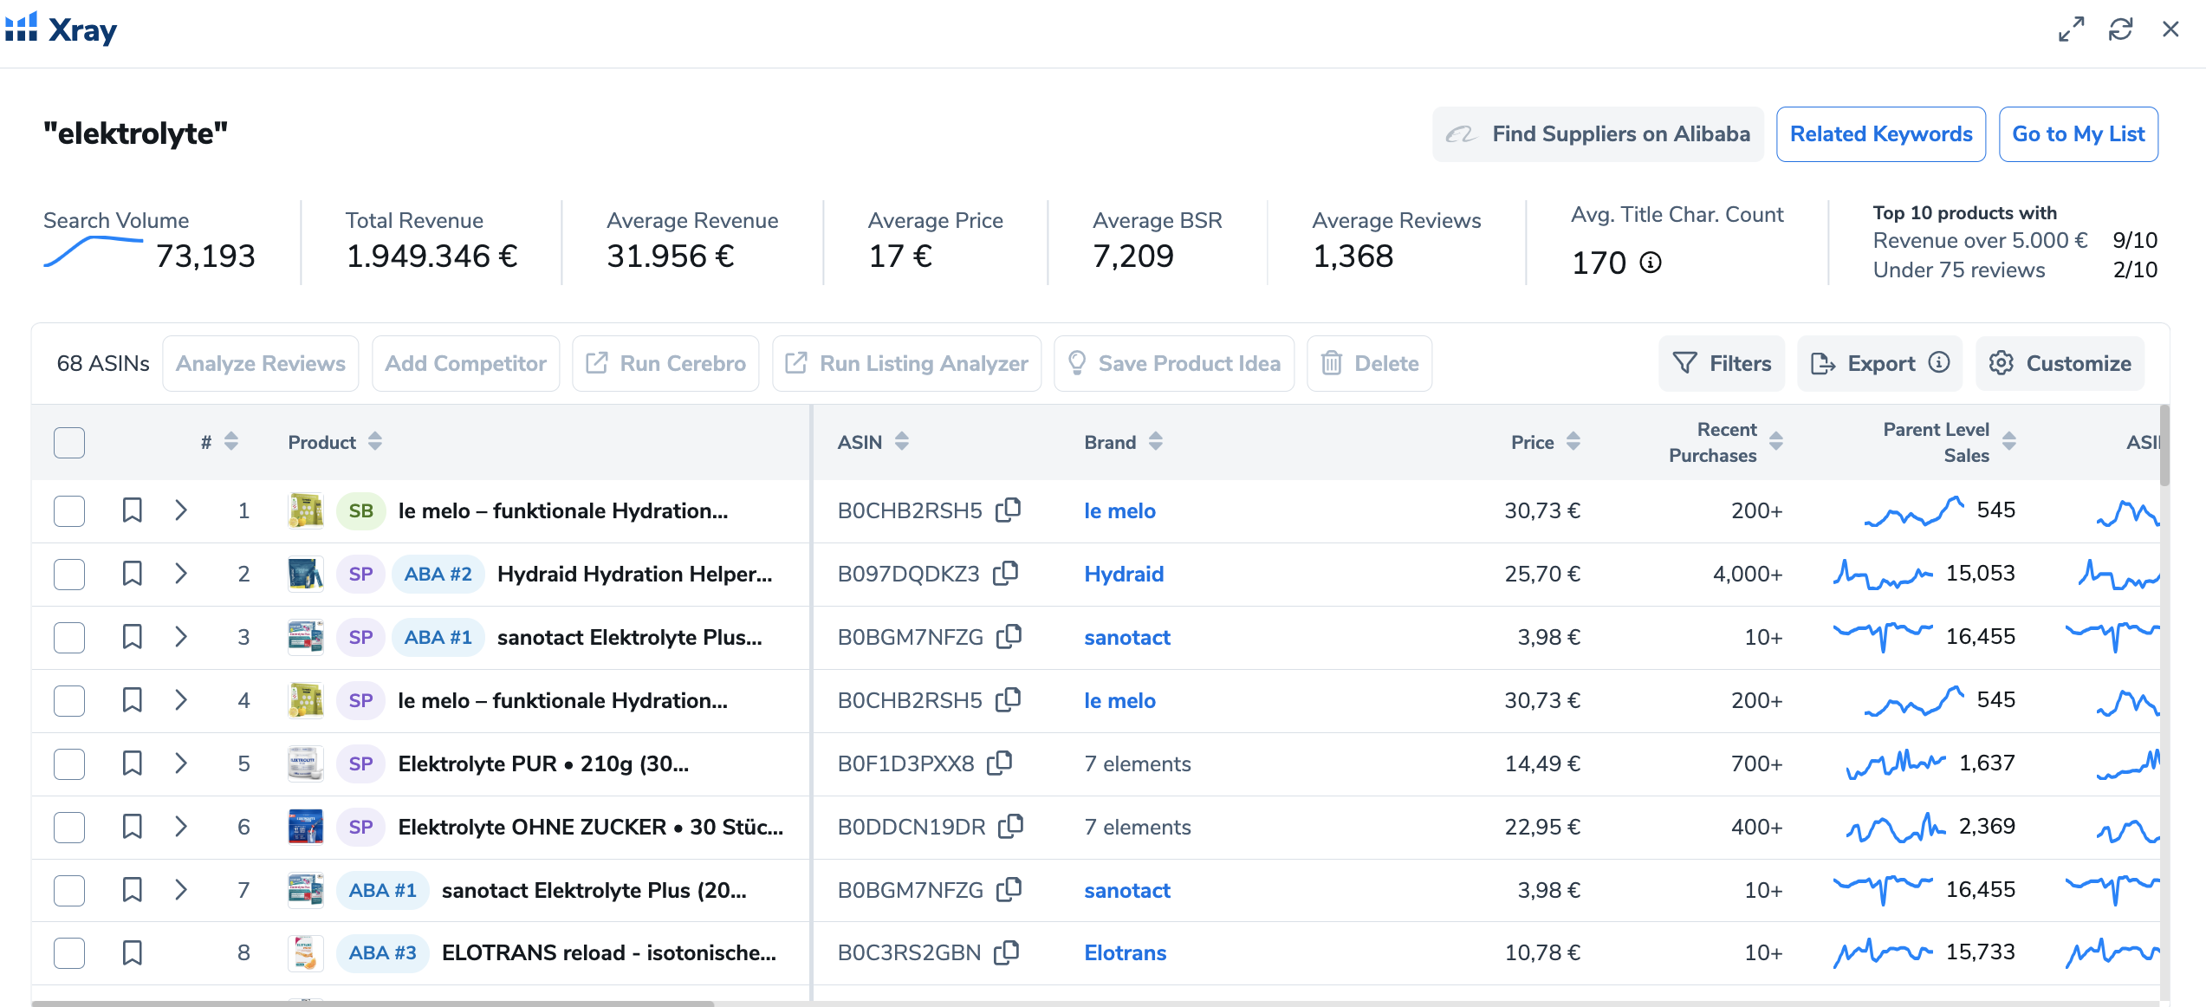
Task: Click ABA #3 badge on ELOTRANS row
Action: pos(382,952)
